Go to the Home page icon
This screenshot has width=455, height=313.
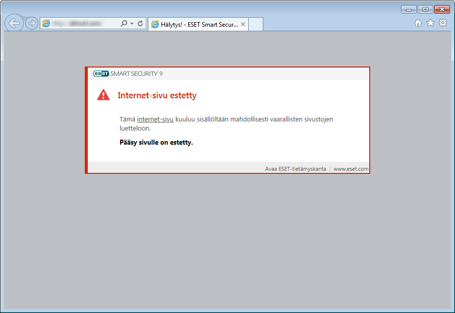coord(418,23)
